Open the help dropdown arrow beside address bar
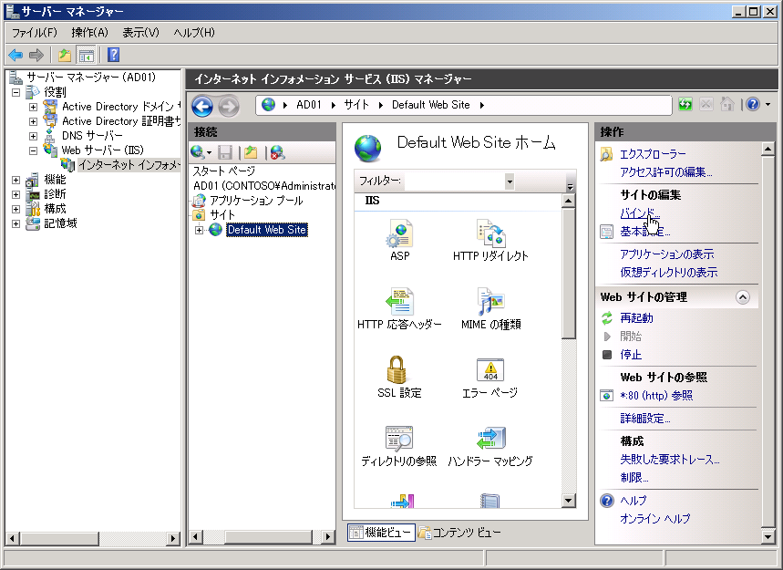This screenshot has height=570, width=783. click(768, 104)
